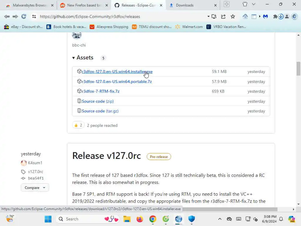Screen dimensions: 301x226
Task: Open TEMU discount shopping bookmark
Action: pyautogui.click(x=152, y=27)
